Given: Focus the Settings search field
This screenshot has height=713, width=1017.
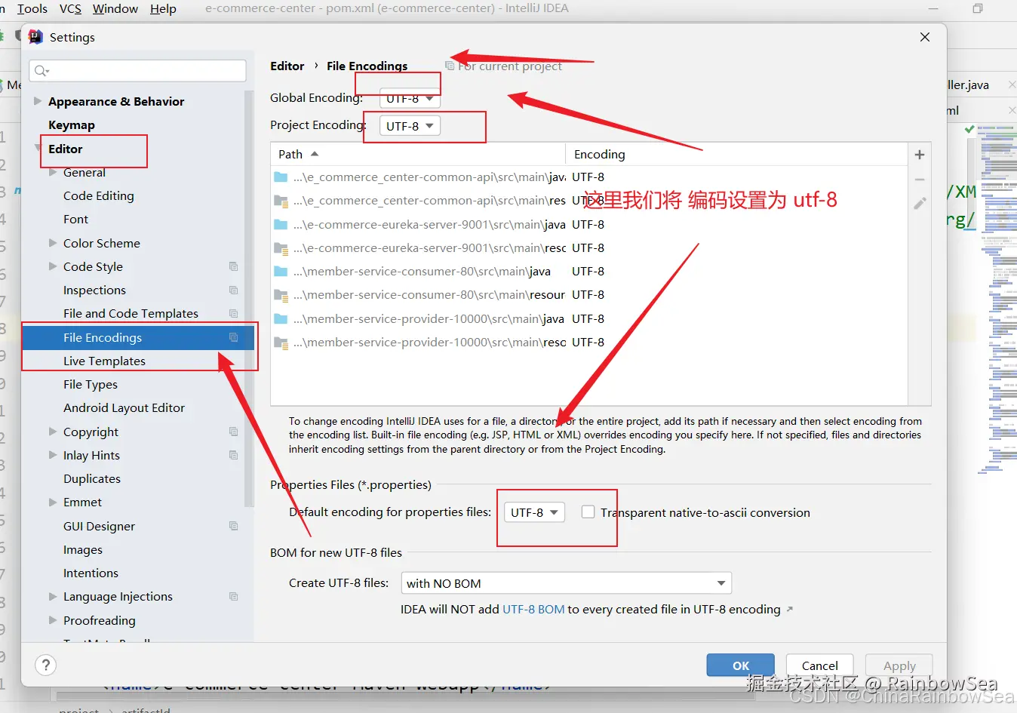Looking at the screenshot, I should coord(137,71).
